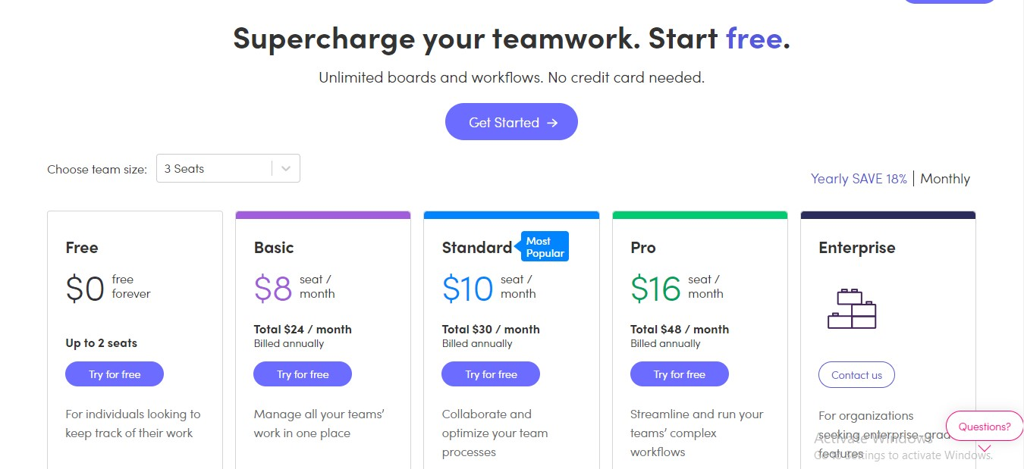Click the Get Started button

click(x=511, y=122)
